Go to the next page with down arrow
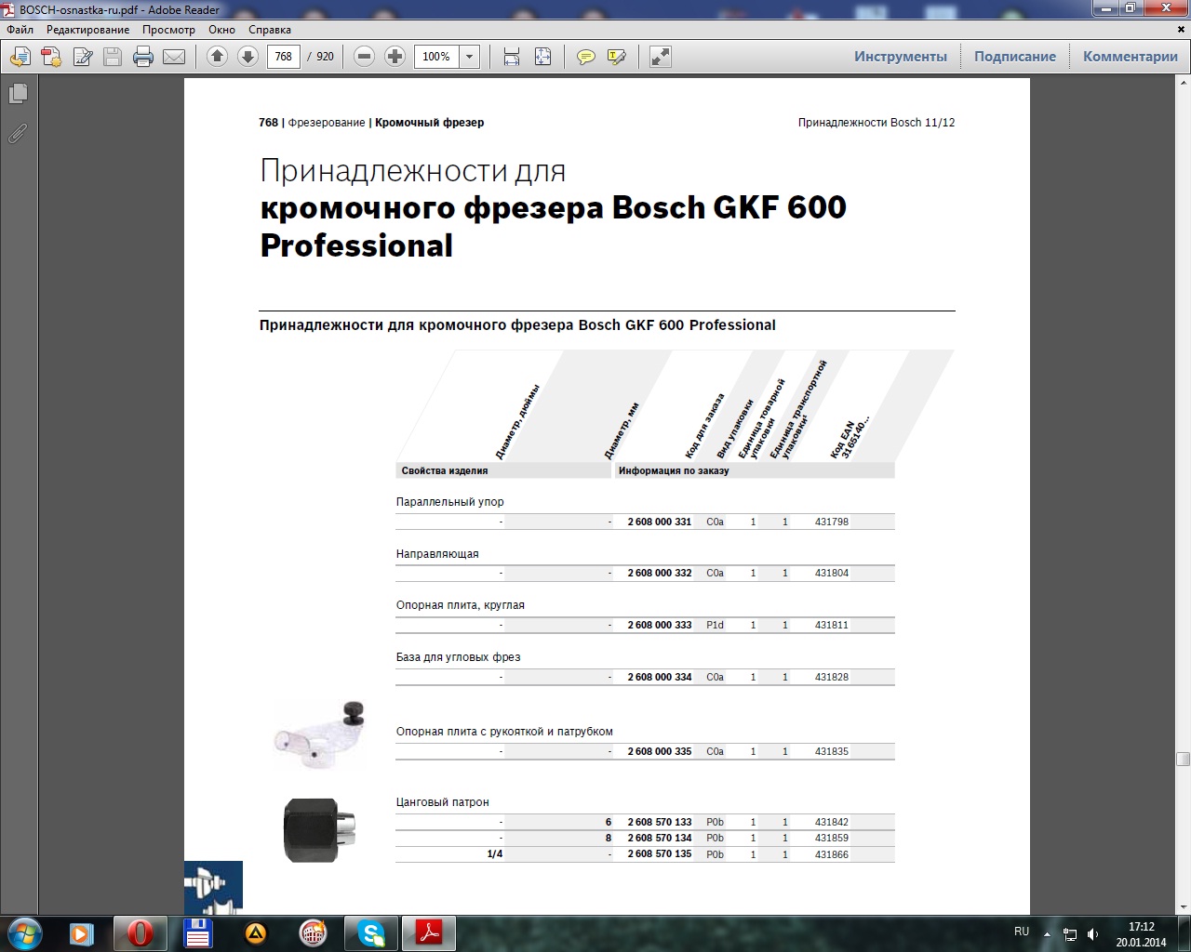The width and height of the screenshot is (1191, 952). (x=248, y=57)
